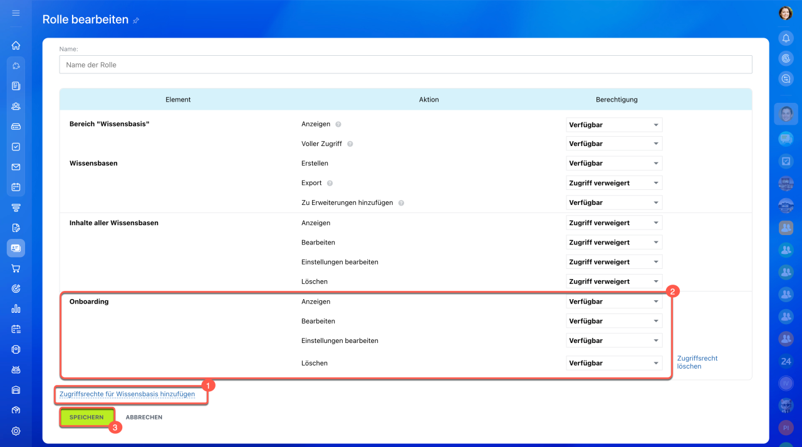Pin the page with the pin icon
Image resolution: width=802 pixels, height=447 pixels.
[136, 21]
